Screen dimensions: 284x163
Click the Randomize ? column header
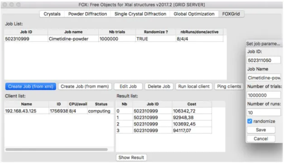pyautogui.click(x=155, y=32)
